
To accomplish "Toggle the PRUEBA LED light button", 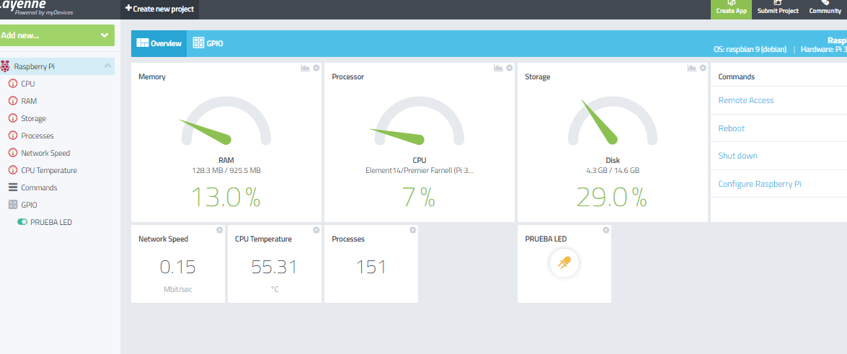I will coord(564,263).
